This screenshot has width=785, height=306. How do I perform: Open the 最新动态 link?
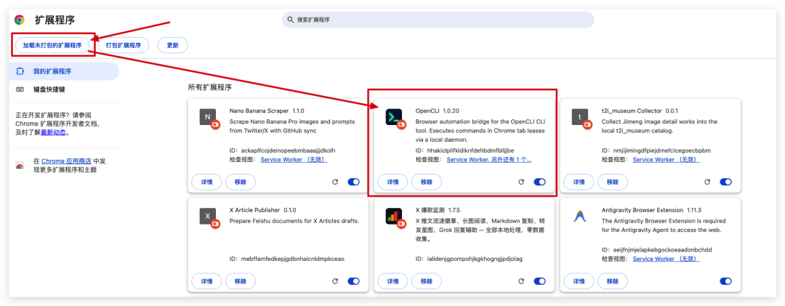tap(54, 133)
